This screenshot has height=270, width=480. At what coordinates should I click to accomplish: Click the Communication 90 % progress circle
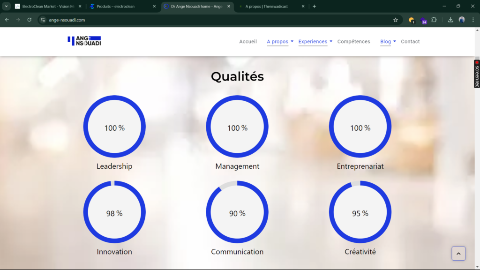coord(237,212)
